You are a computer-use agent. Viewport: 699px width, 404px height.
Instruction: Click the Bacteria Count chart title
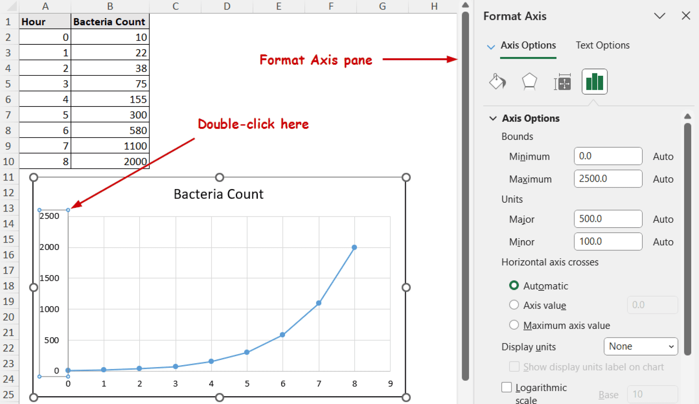219,193
